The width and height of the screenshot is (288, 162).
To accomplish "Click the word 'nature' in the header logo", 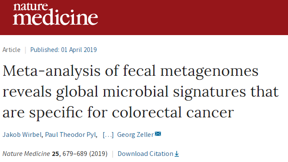I will [30, 7].
